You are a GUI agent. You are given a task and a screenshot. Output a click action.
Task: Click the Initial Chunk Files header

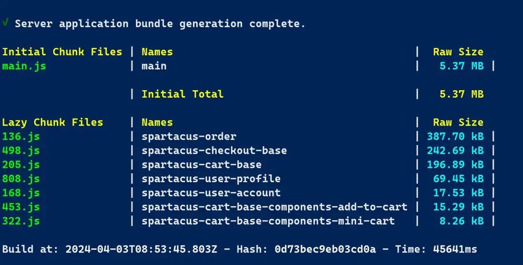tap(62, 52)
